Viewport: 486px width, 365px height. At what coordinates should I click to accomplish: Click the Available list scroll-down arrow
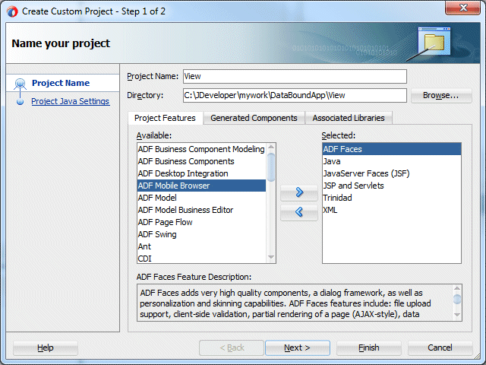[271, 257]
